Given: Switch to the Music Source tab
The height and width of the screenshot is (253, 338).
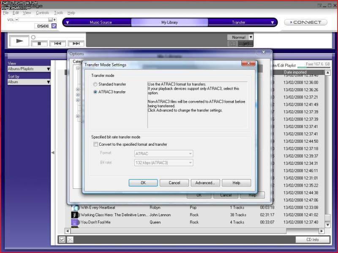Looking at the screenshot, I should 101,22.
